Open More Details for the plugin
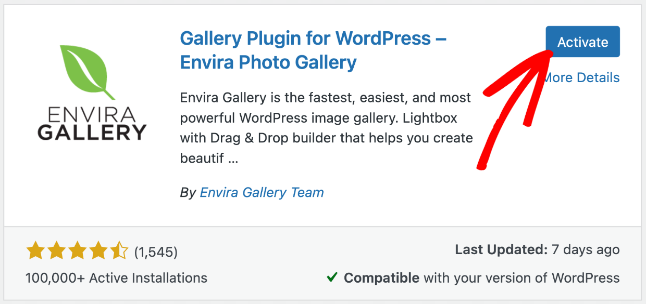The height and width of the screenshot is (304, 646). (581, 77)
